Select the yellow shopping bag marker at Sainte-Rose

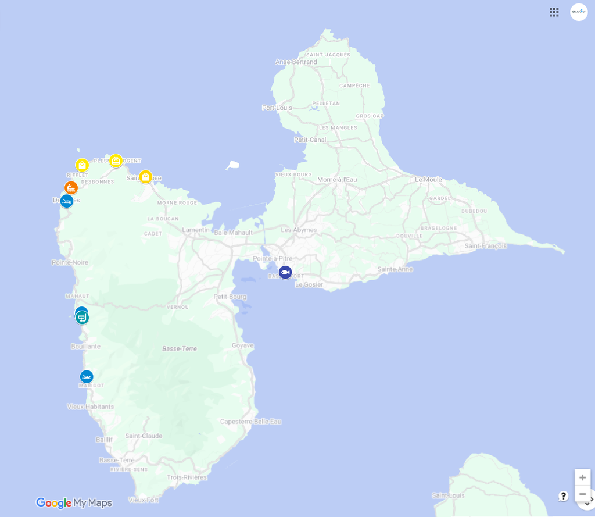146,176
